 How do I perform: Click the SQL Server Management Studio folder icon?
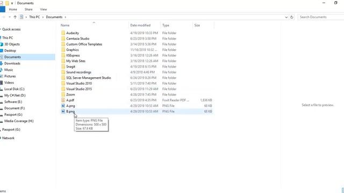[63, 78]
